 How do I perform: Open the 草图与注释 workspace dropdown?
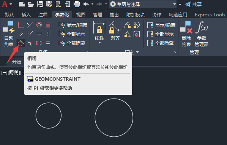pos(143,4)
